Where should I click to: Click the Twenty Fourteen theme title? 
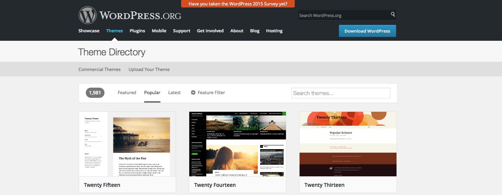[215, 185]
